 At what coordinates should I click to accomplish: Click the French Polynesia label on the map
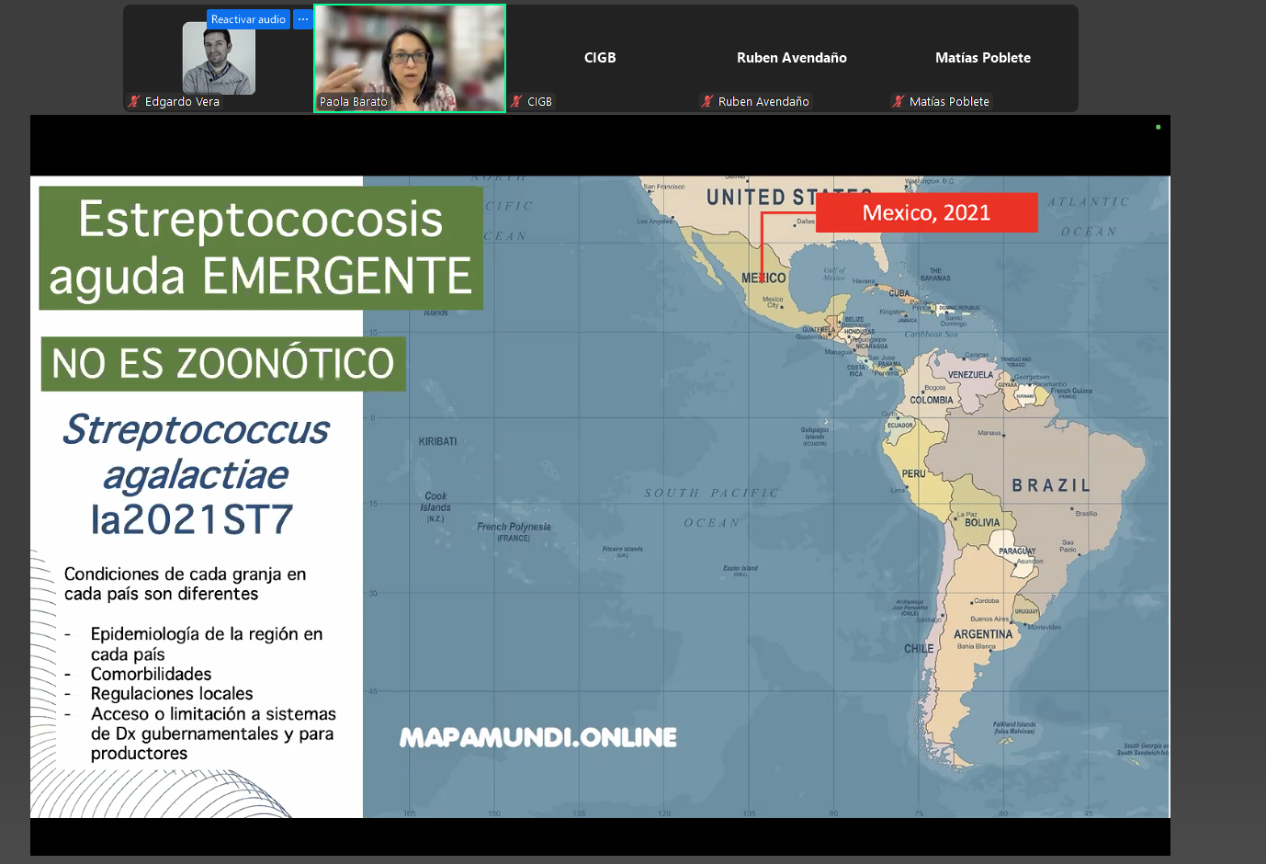coord(514,531)
